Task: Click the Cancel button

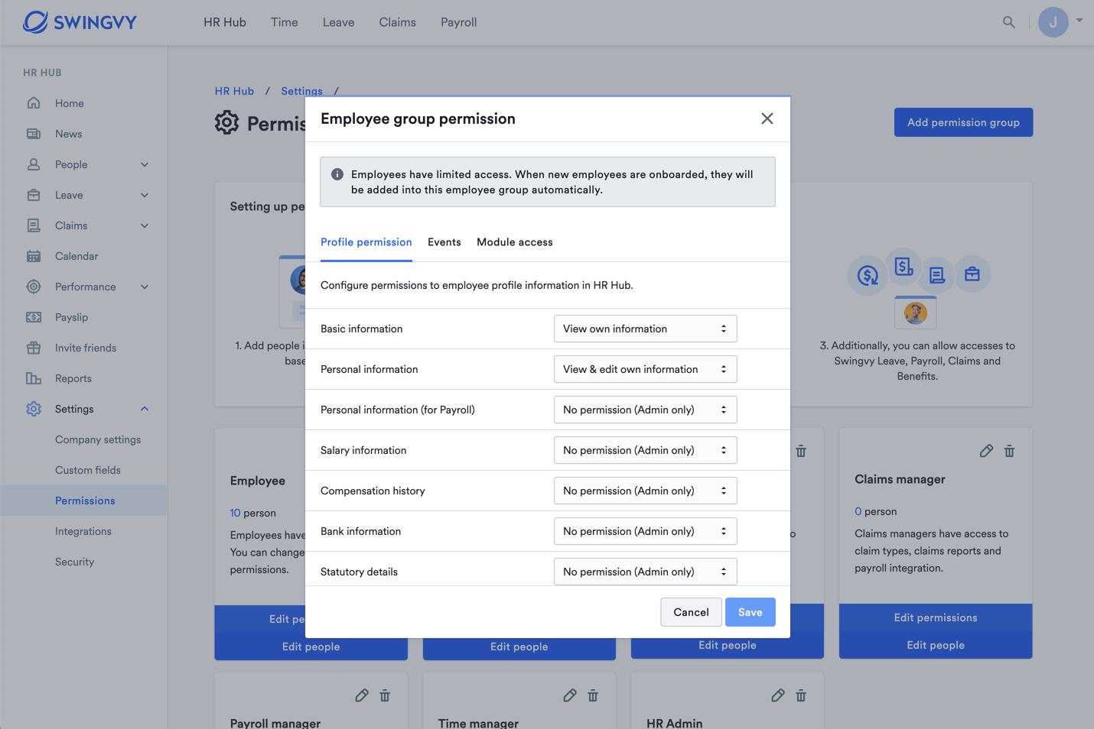Action: [691, 612]
